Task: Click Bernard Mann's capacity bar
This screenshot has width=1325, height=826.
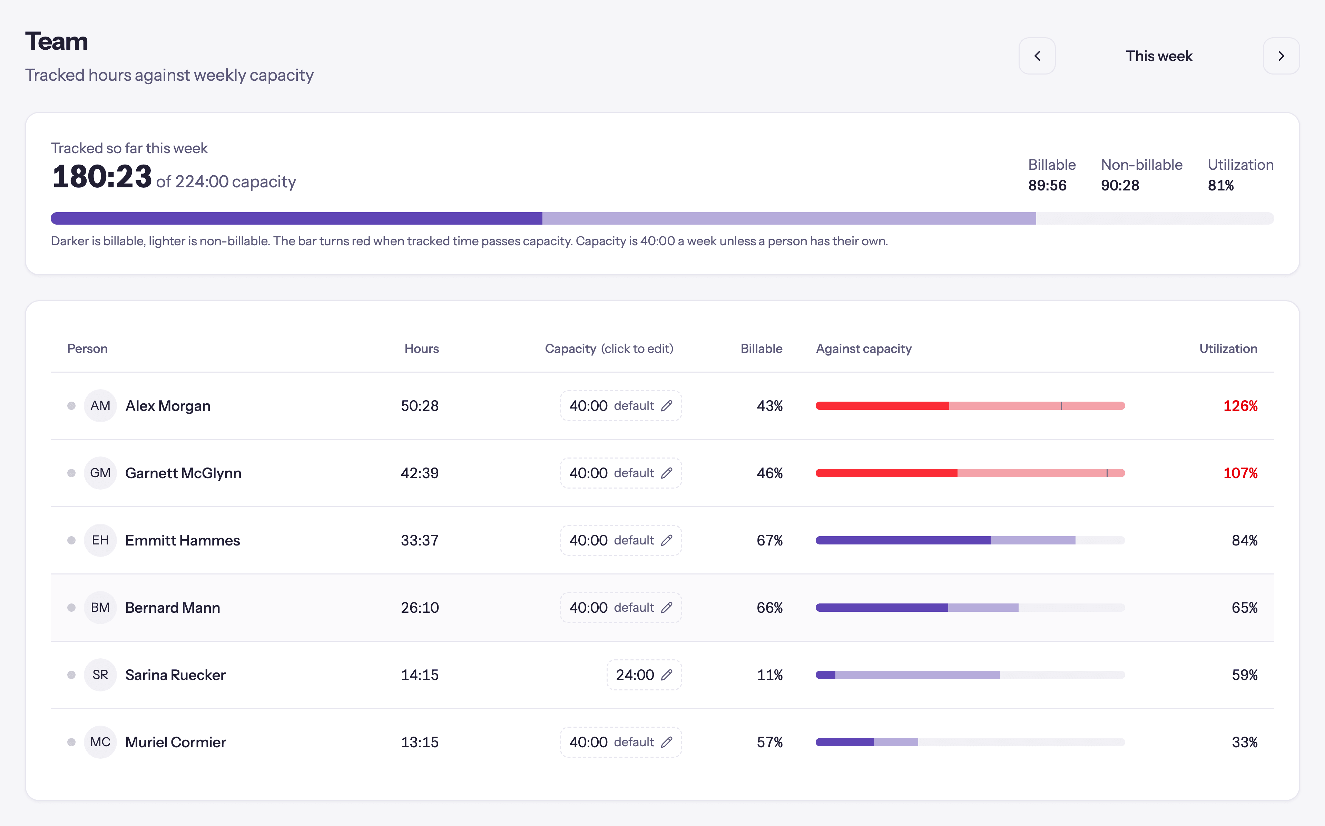Action: [x=970, y=607]
